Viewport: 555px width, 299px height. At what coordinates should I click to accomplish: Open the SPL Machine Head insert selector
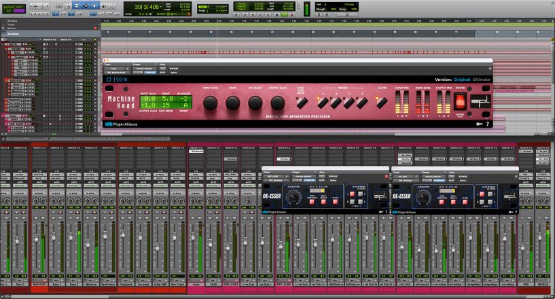[117, 73]
